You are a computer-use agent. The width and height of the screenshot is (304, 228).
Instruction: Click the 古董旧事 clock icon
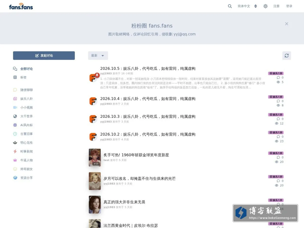(15, 134)
